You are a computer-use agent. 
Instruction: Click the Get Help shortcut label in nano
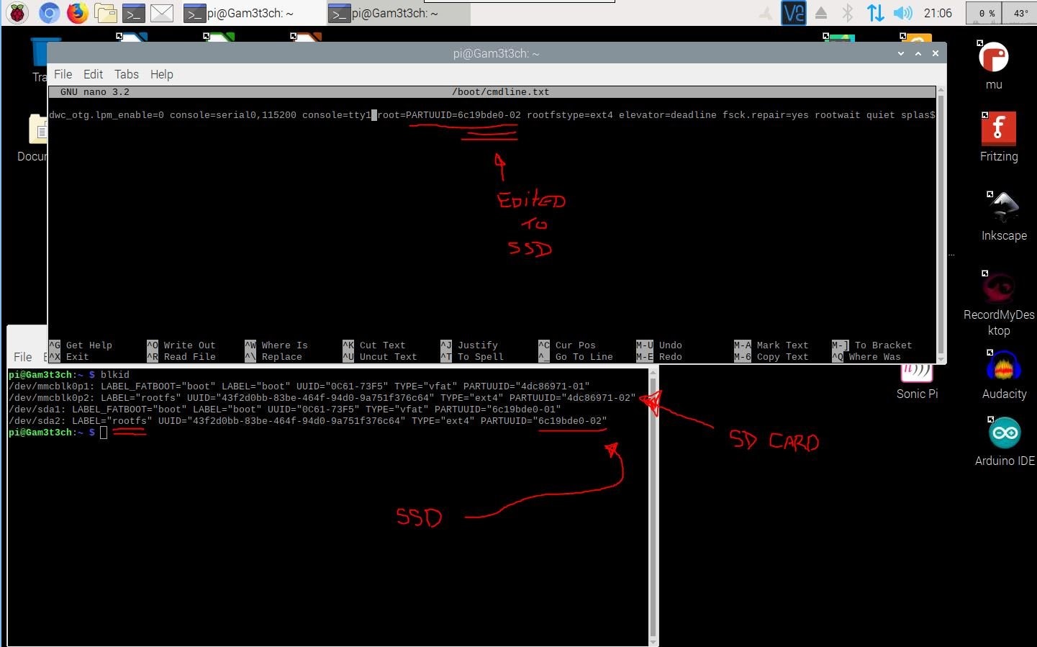(89, 345)
